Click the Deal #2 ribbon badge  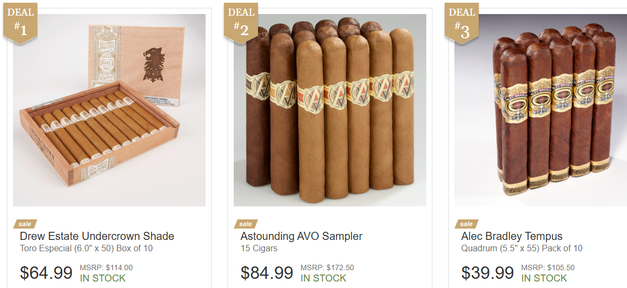[241, 22]
